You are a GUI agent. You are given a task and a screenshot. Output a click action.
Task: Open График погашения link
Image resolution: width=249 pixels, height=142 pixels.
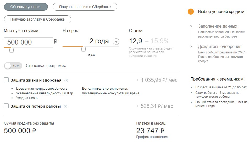152,137
